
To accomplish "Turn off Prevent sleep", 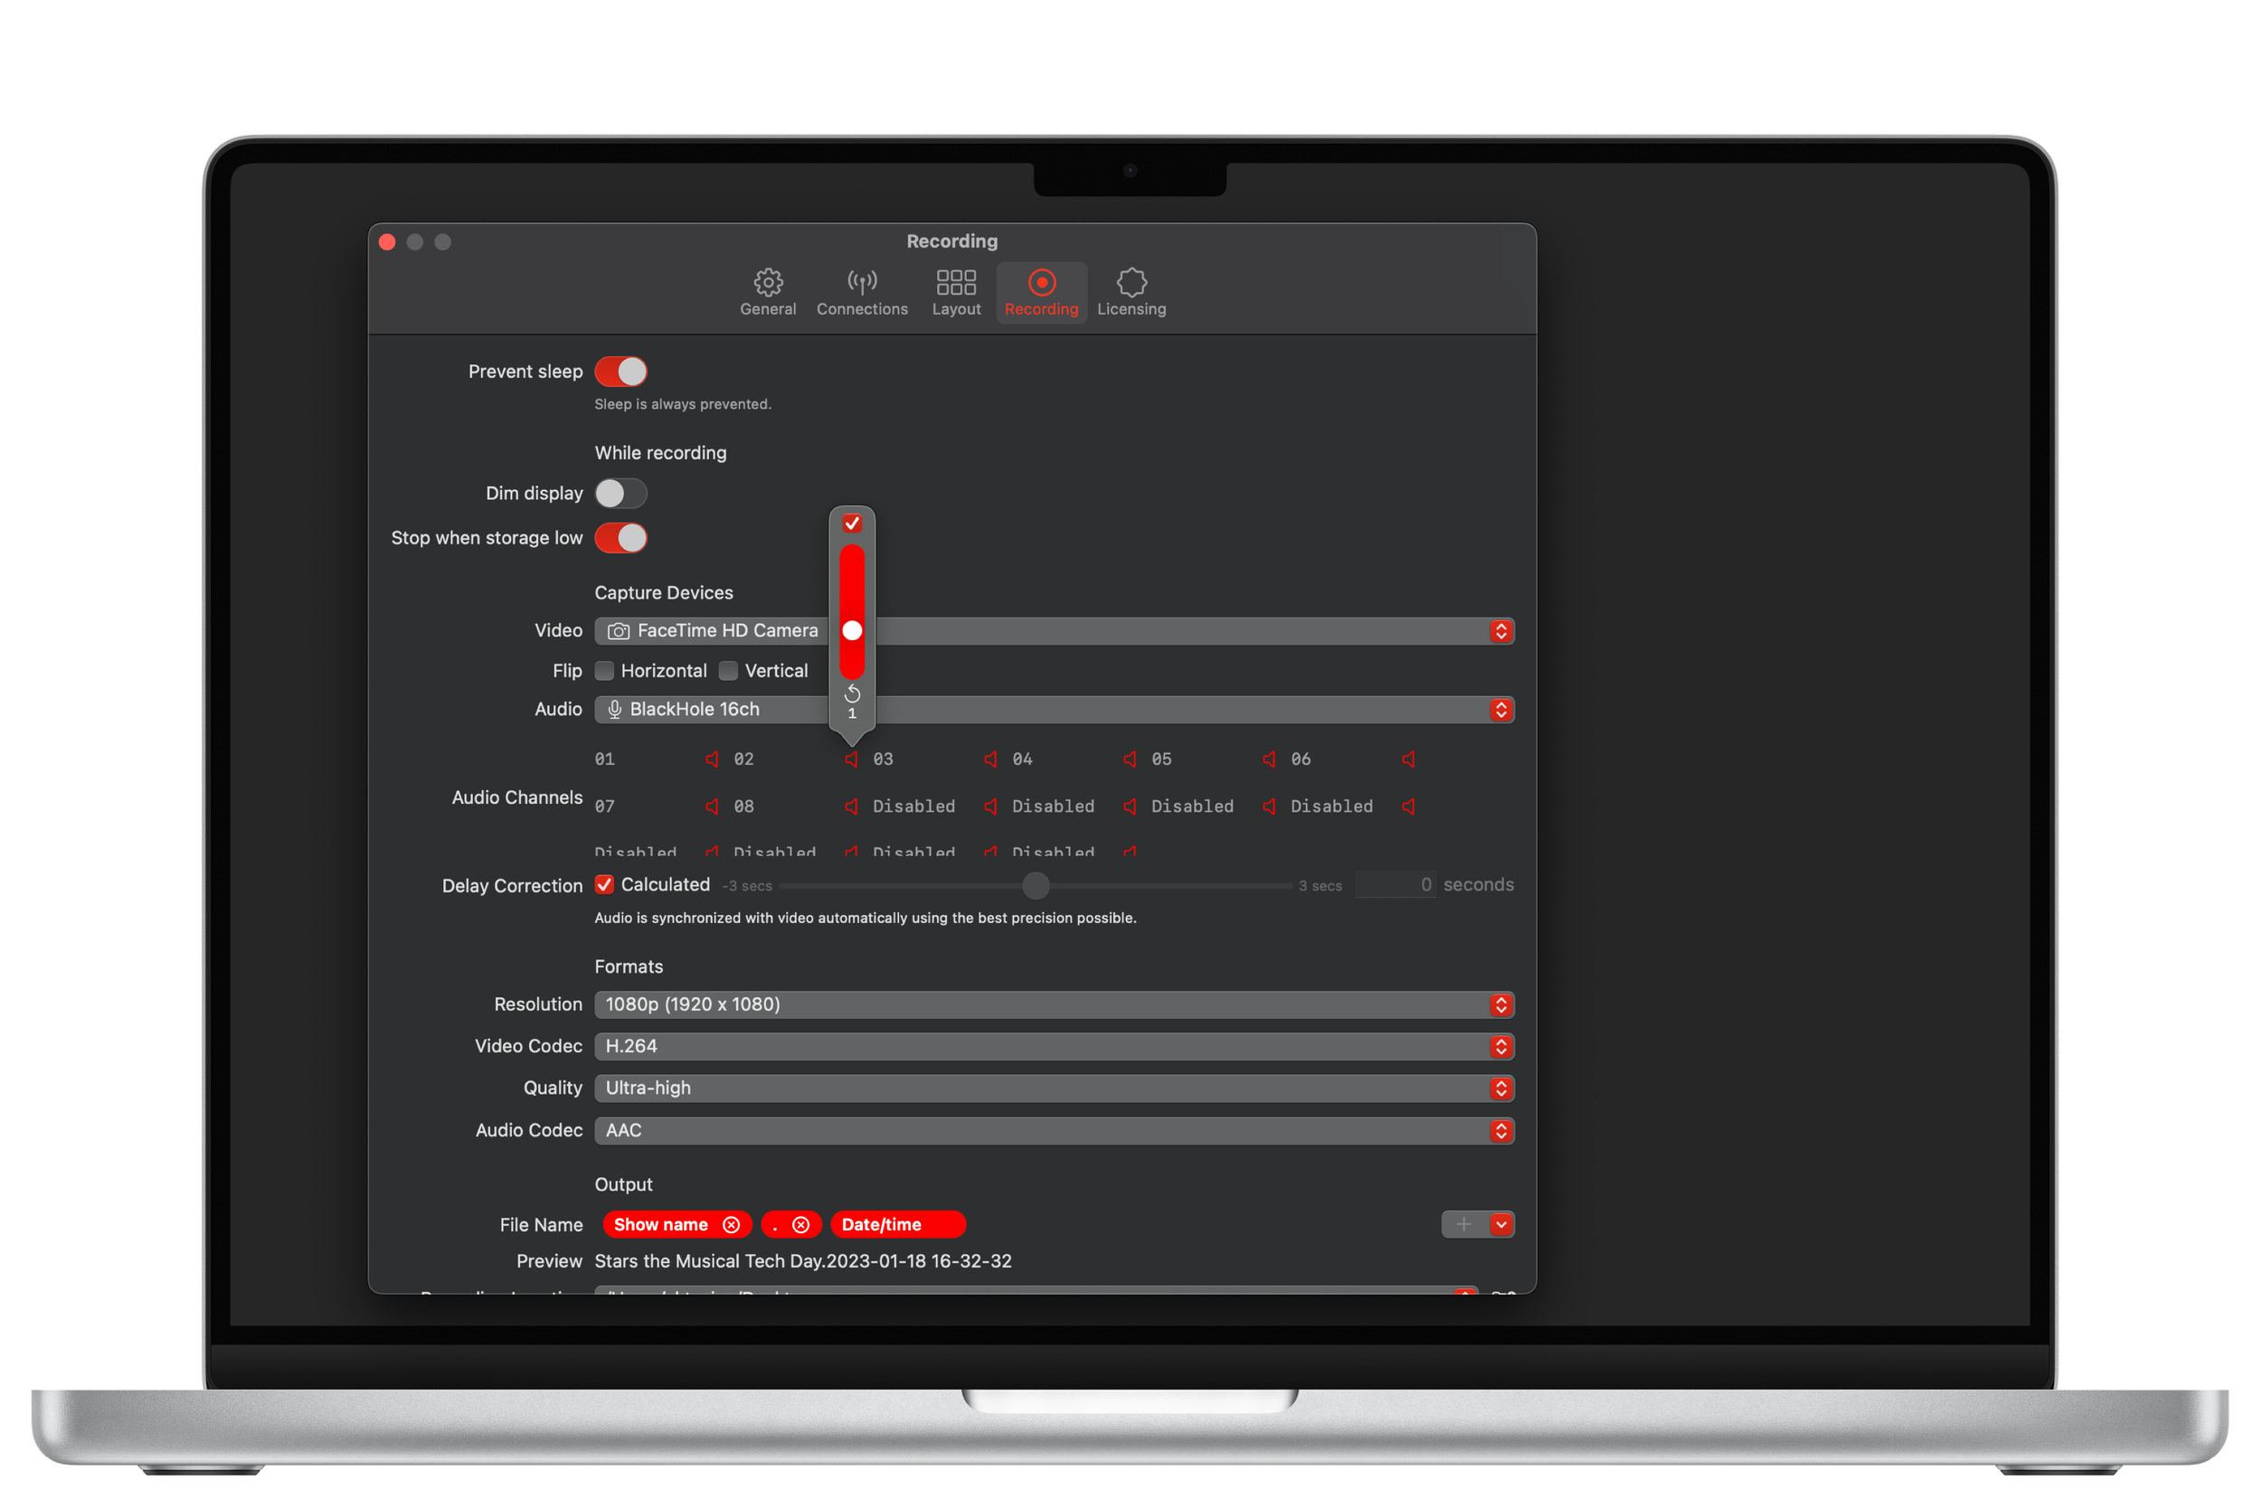I will pos(620,372).
